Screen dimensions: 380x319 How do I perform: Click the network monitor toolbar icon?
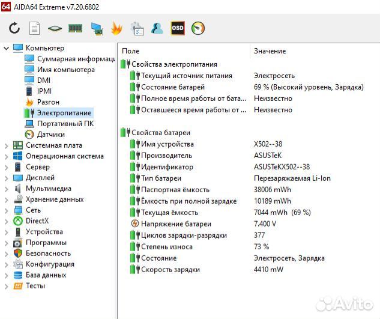(97, 29)
